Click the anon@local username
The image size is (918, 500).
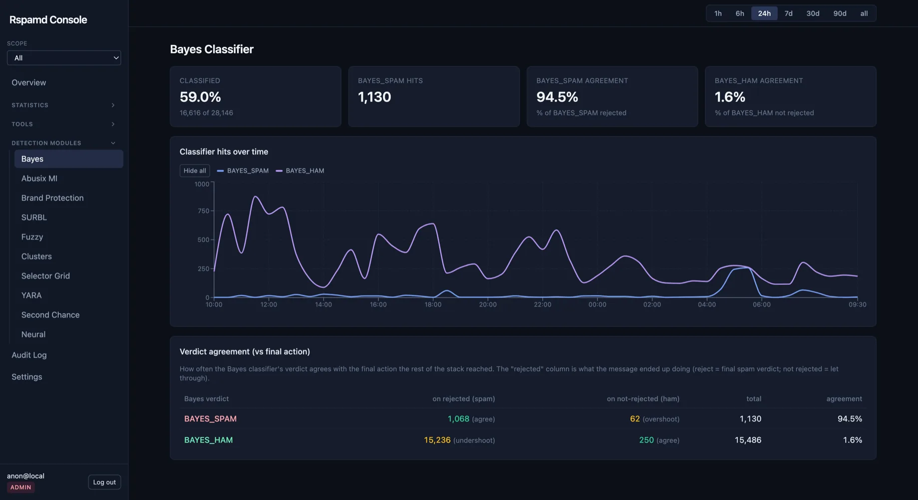[25, 476]
